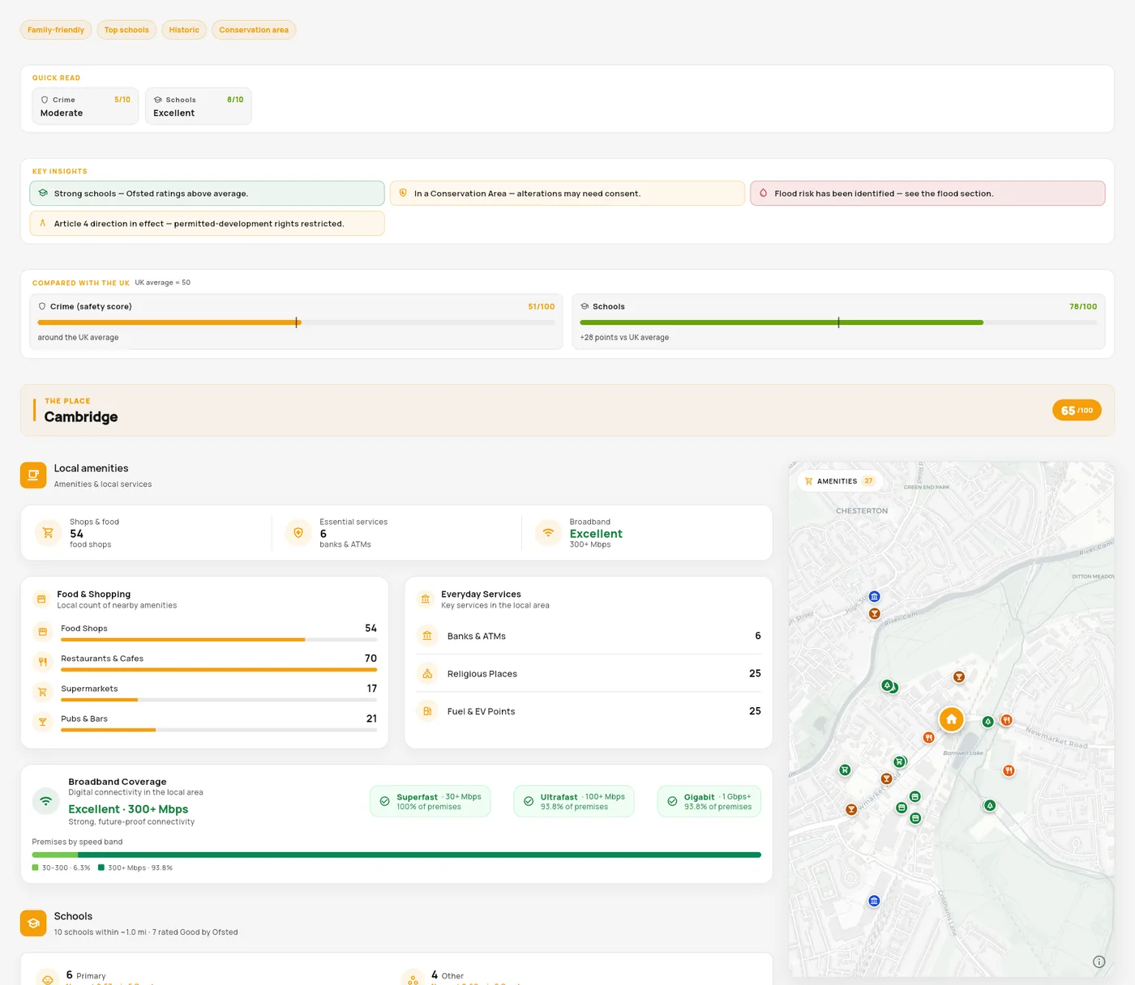The image size is (1135, 985).
Task: Click the Conservation Area insight banner
Action: [567, 194]
